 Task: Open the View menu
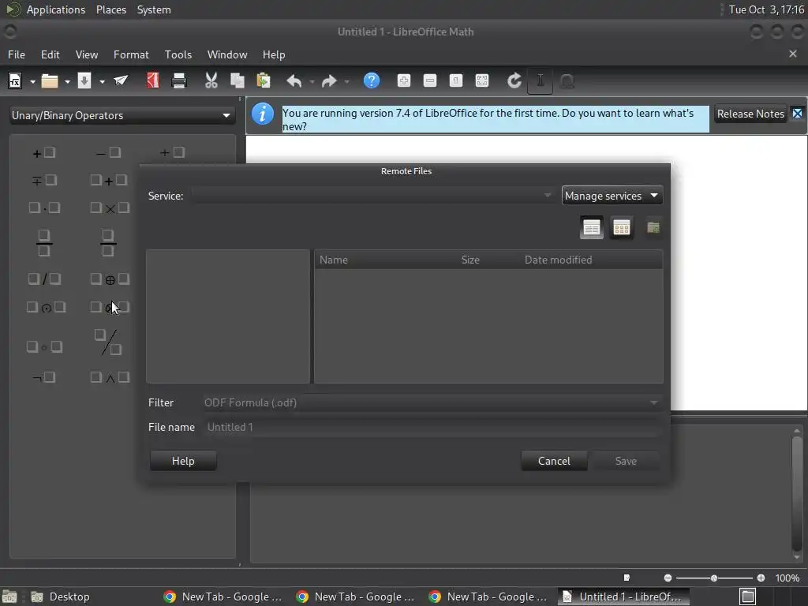(x=87, y=54)
